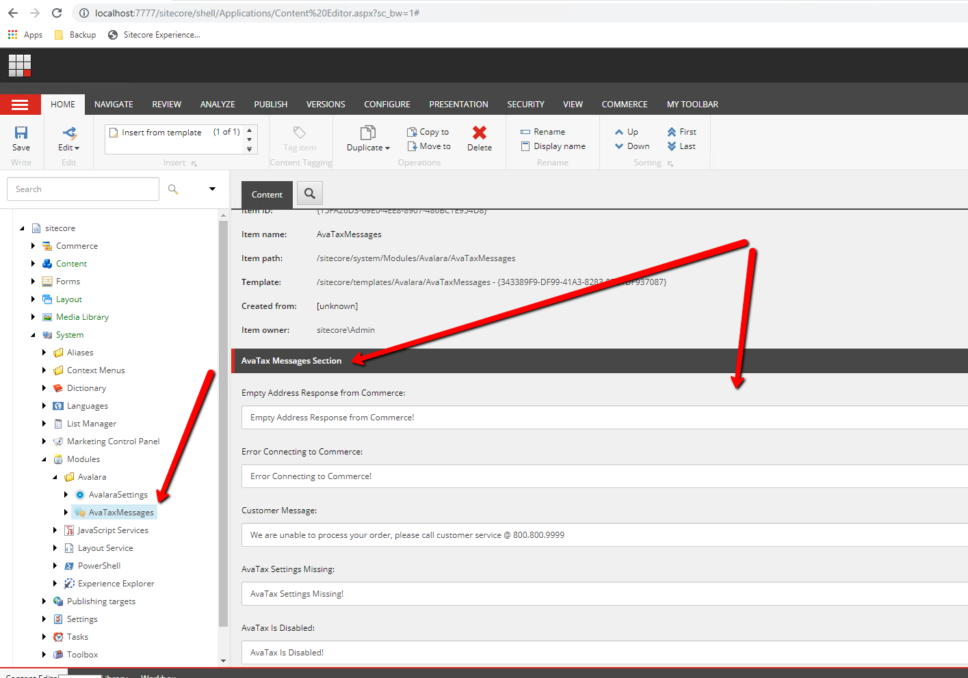Open the search tab magnifier next to Content
The width and height of the screenshot is (968, 678).
tap(310, 194)
